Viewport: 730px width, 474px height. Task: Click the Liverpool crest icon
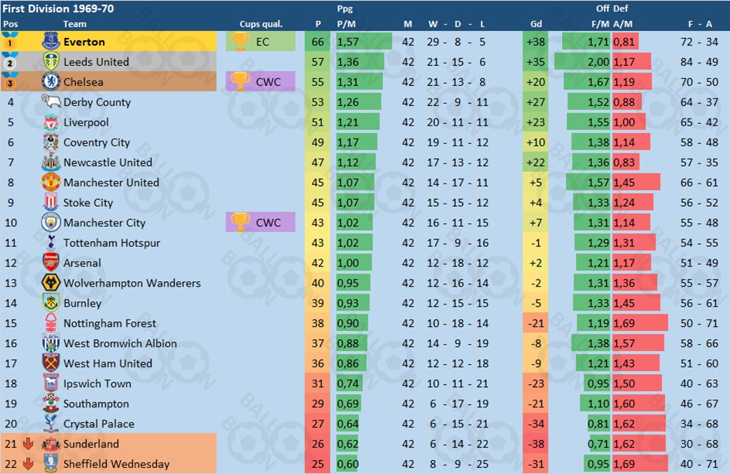[51, 122]
